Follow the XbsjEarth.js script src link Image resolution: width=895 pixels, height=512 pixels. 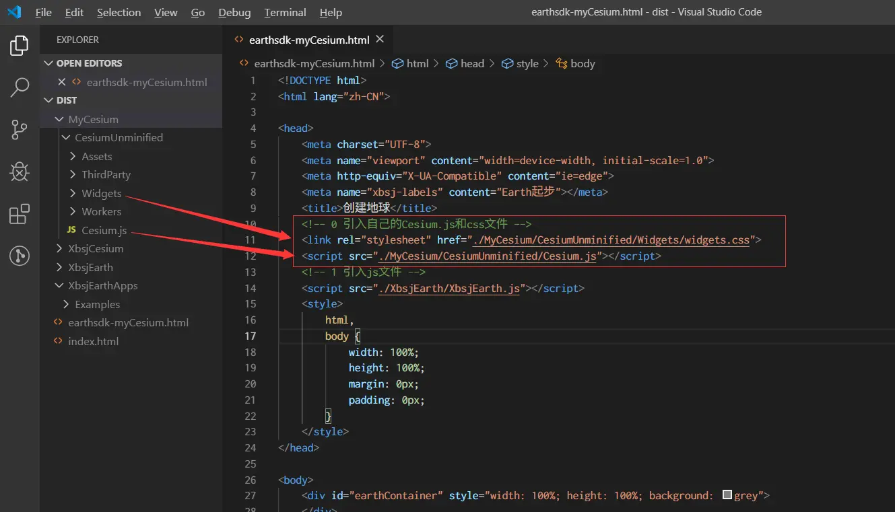tap(450, 288)
